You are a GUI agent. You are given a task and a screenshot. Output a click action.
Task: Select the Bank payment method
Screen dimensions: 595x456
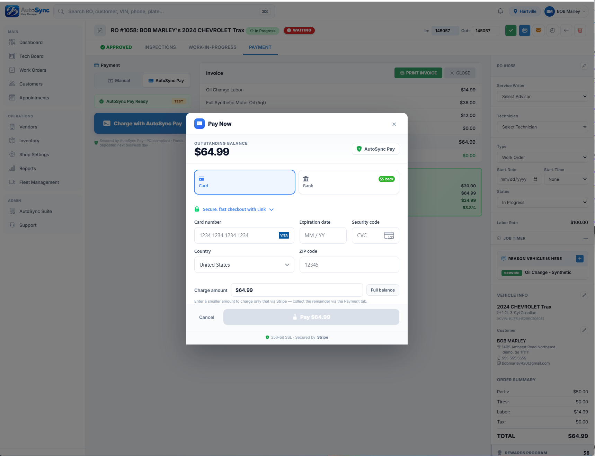click(349, 182)
